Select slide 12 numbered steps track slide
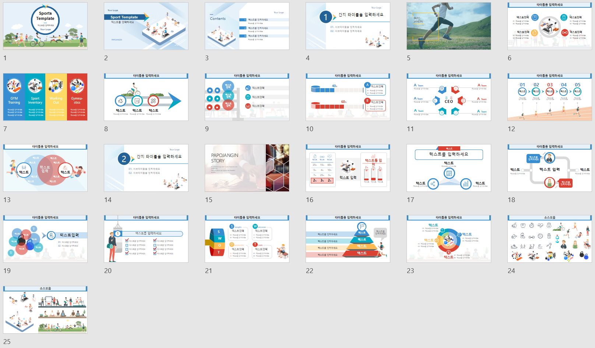This screenshot has width=595, height=348. click(550, 97)
